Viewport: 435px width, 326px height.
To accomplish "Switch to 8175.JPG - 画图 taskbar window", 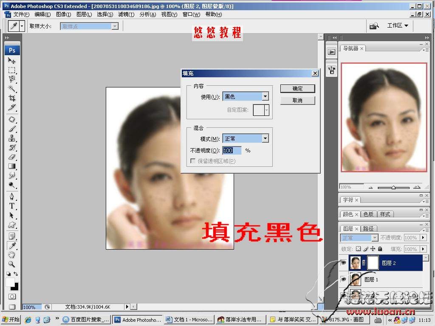I will 344,320.
